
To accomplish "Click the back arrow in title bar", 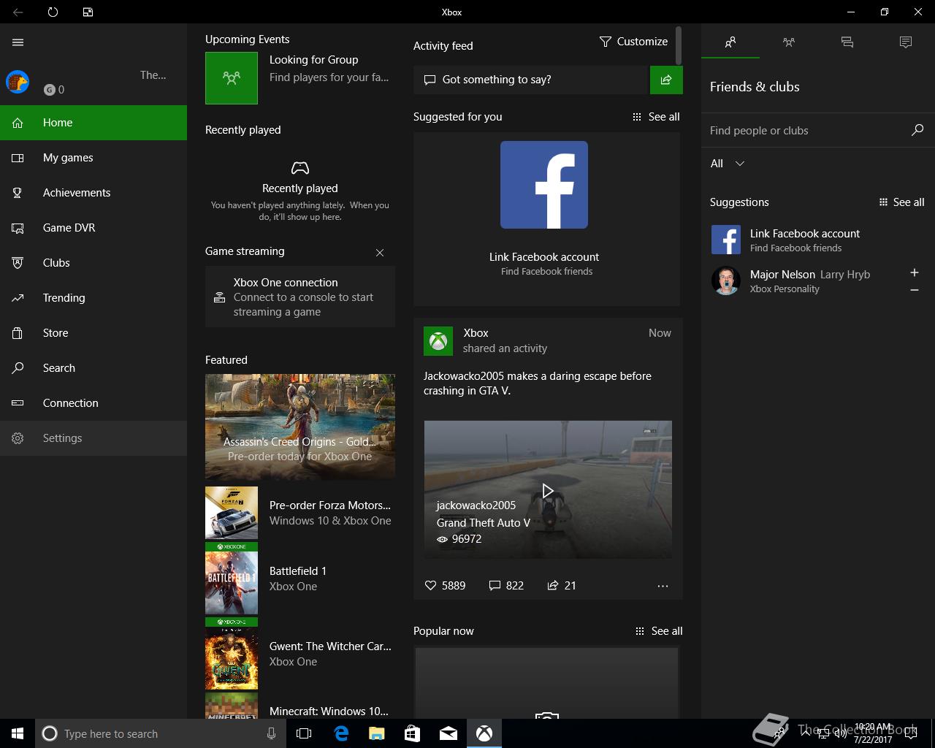I will pyautogui.click(x=18, y=12).
